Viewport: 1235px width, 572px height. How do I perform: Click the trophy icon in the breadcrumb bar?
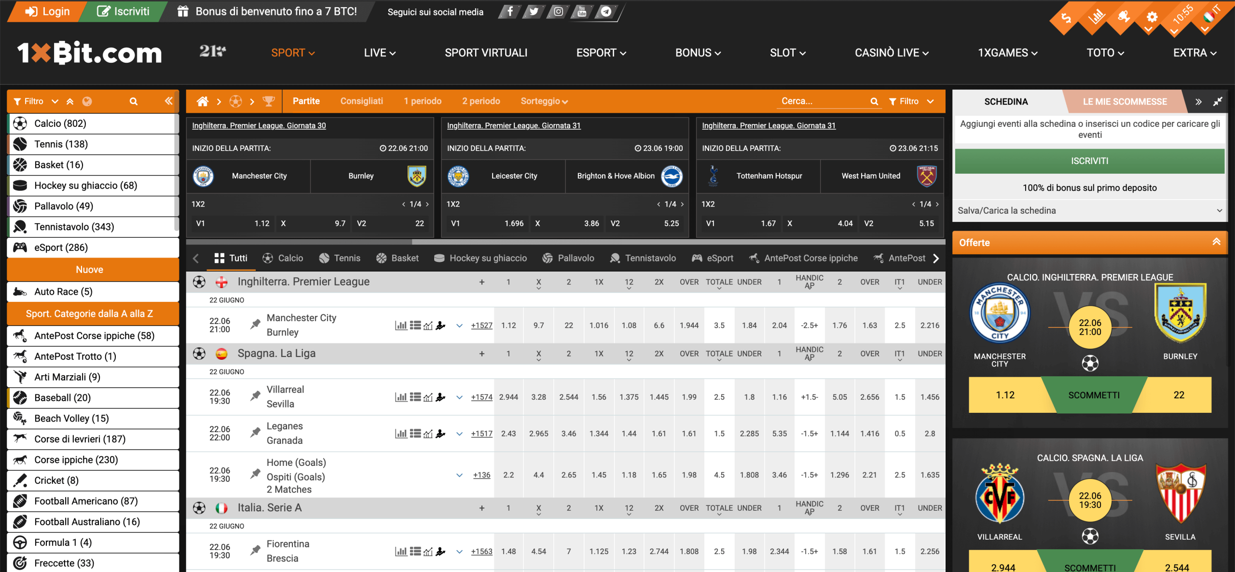click(x=268, y=101)
